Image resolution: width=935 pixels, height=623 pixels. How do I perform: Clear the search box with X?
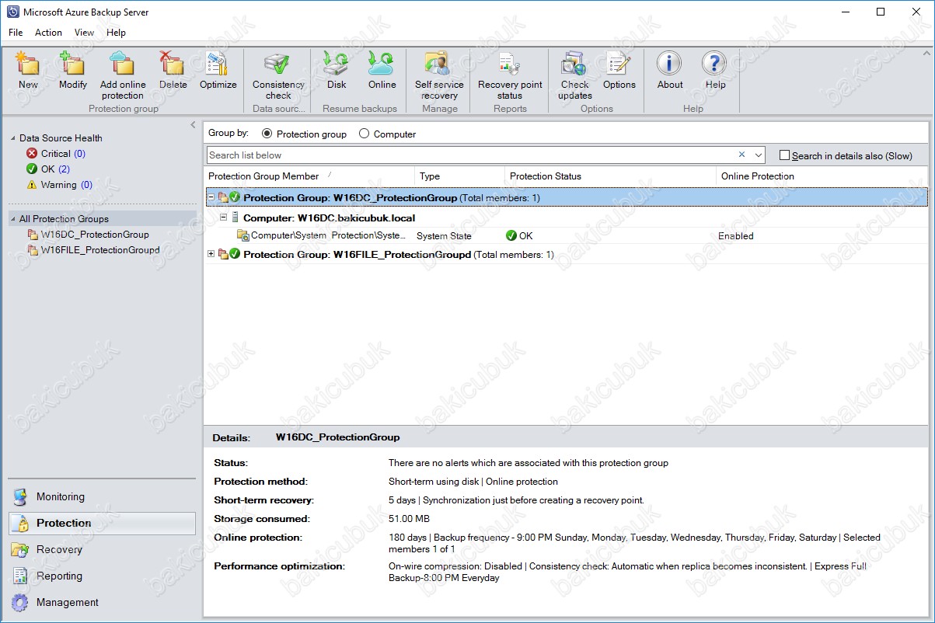coord(741,155)
